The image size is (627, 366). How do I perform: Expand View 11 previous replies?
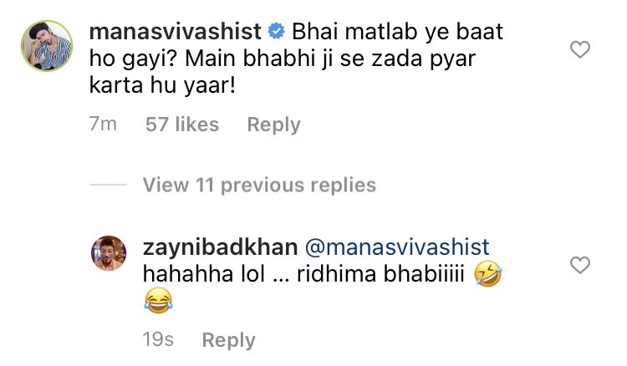(x=259, y=186)
